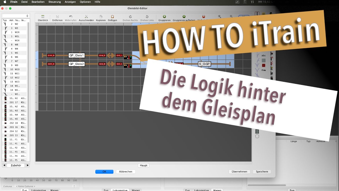The image size is (339, 191).
Task: Open the Apple menu
Action: coord(5,2)
